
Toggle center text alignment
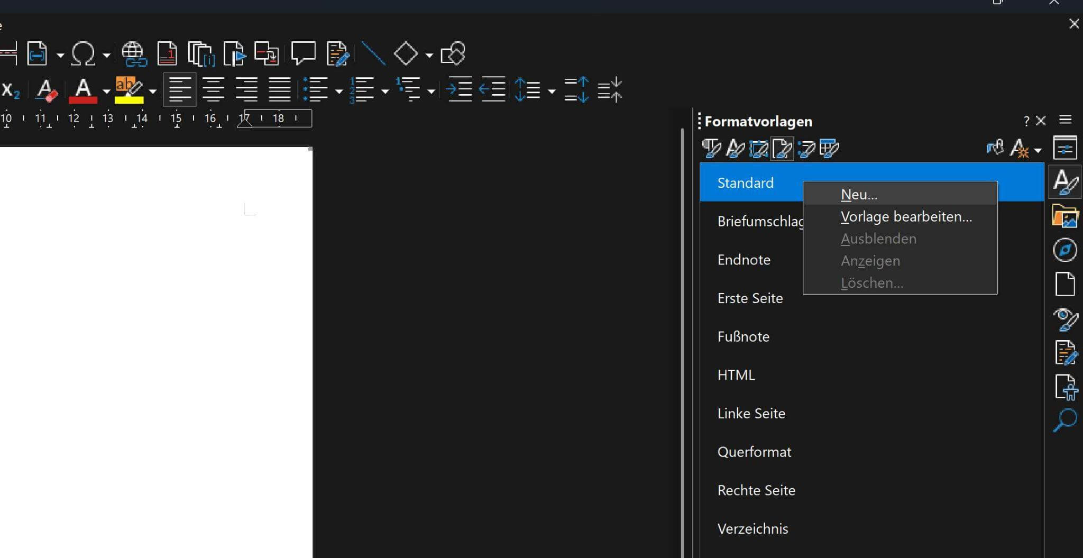point(213,89)
